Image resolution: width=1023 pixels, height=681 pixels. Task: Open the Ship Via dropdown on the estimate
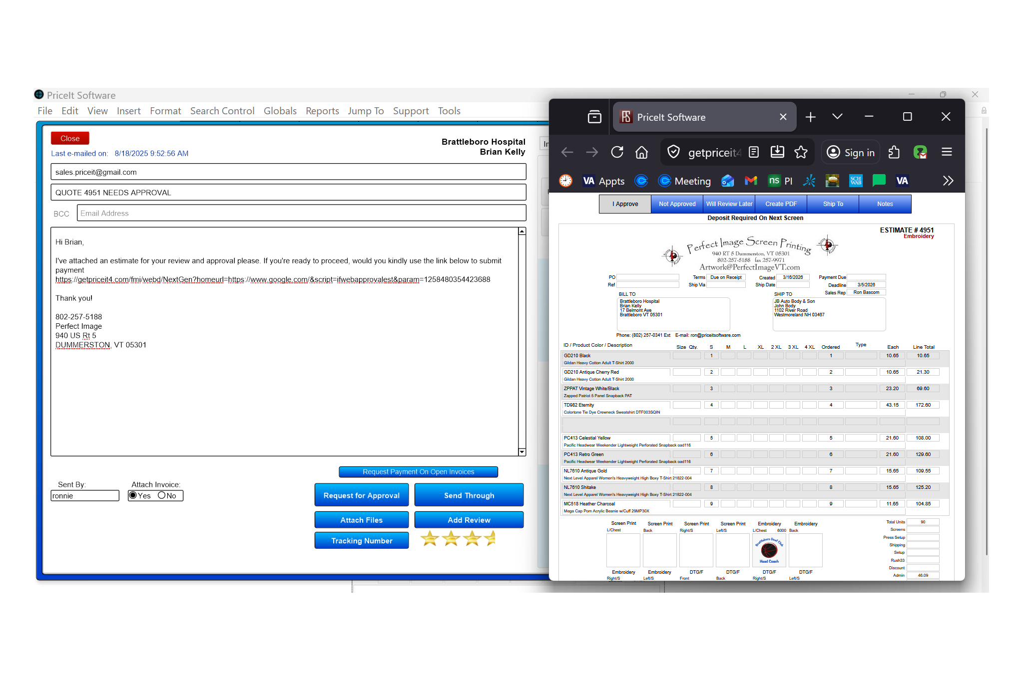(726, 284)
